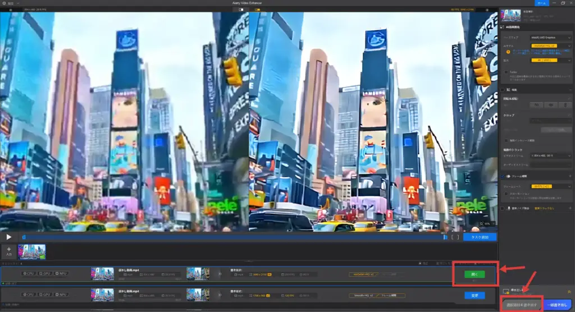Switch to side-by-side compare view icon
Viewport: 575px width, 312px height.
241,10
